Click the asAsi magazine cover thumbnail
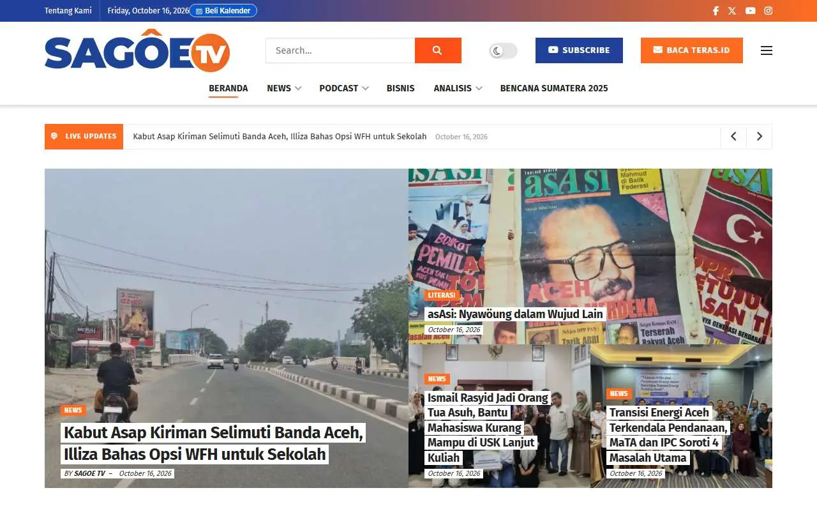The height and width of the screenshot is (511, 817). point(590,256)
